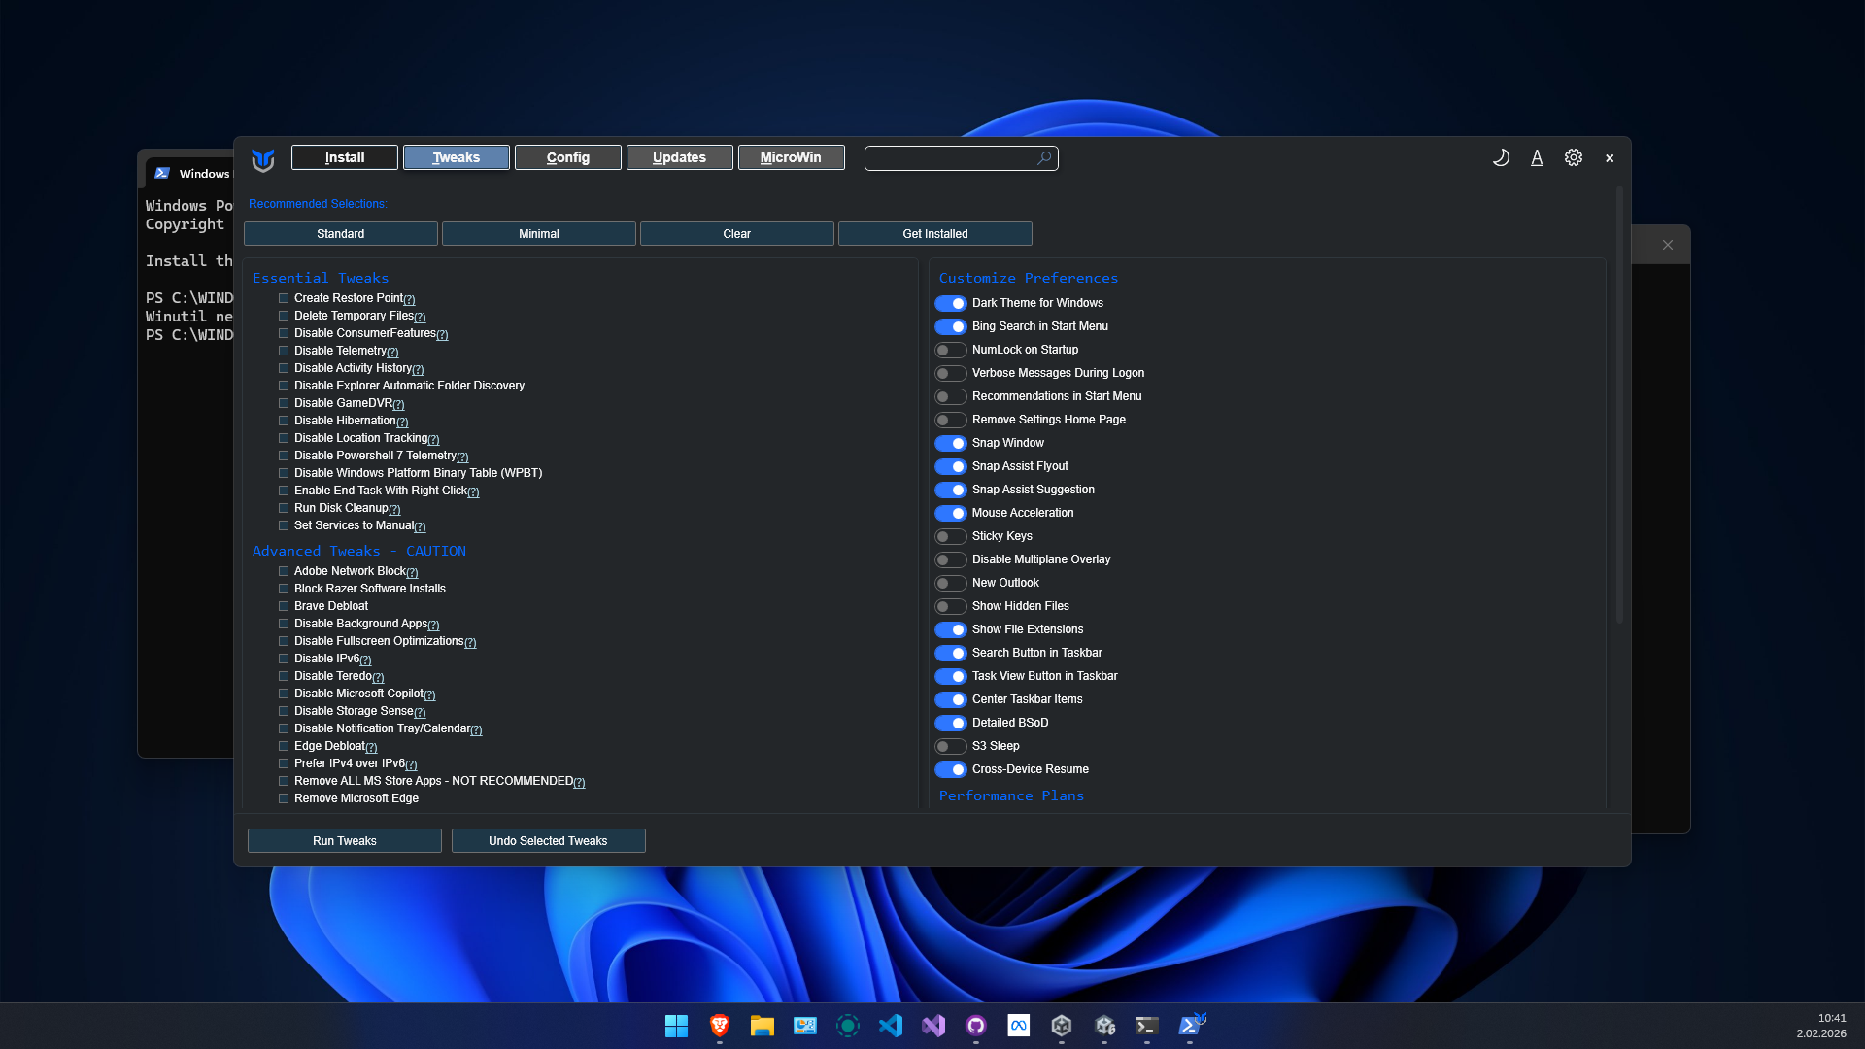Open the MicroWin tab

792,157
